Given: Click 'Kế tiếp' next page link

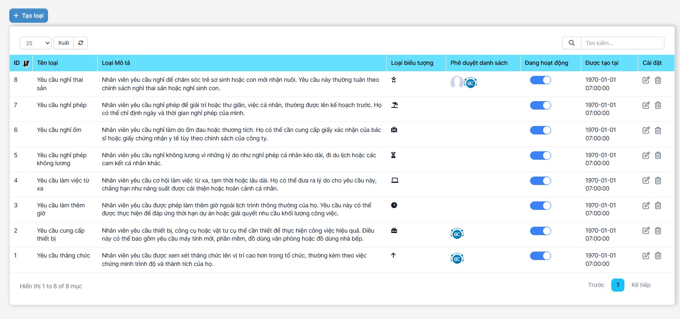Looking at the screenshot, I should point(640,285).
